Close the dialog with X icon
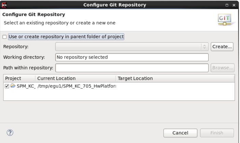The height and width of the screenshot is (143, 240). 234,5
